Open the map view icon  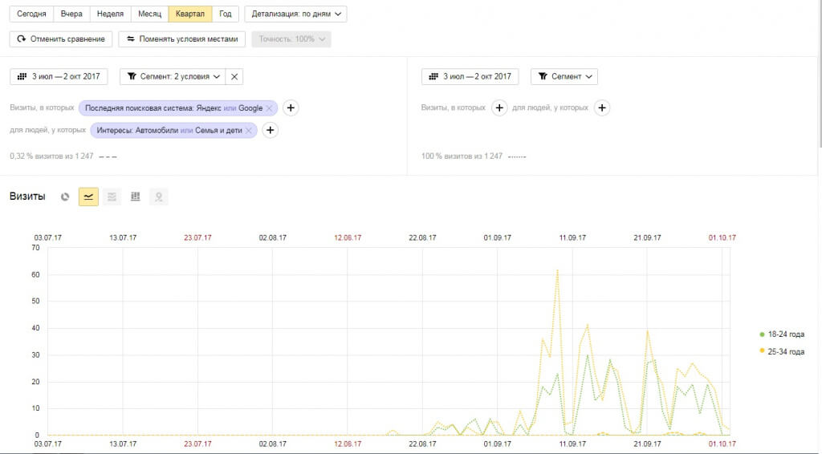coord(159,197)
